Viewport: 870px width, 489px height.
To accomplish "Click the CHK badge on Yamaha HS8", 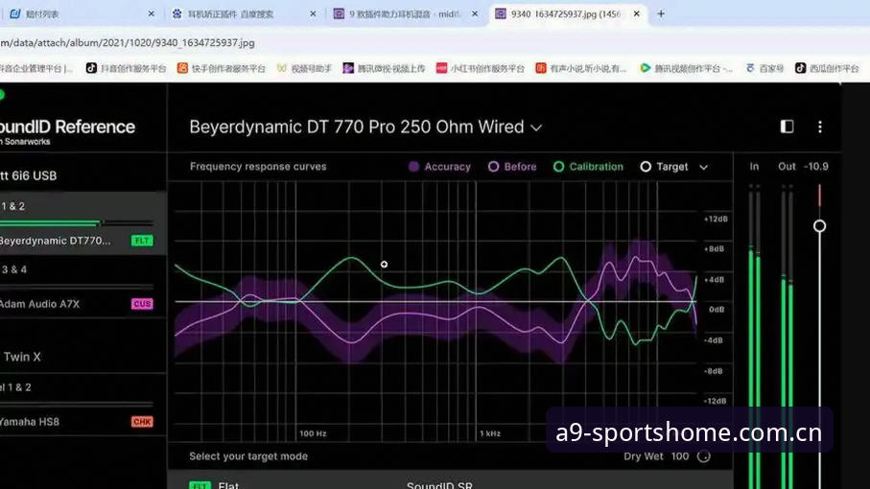I will [x=142, y=422].
